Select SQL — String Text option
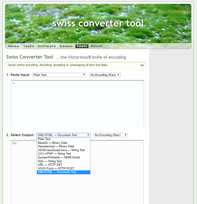The width and height of the screenshot is (197, 204). pos(64,161)
